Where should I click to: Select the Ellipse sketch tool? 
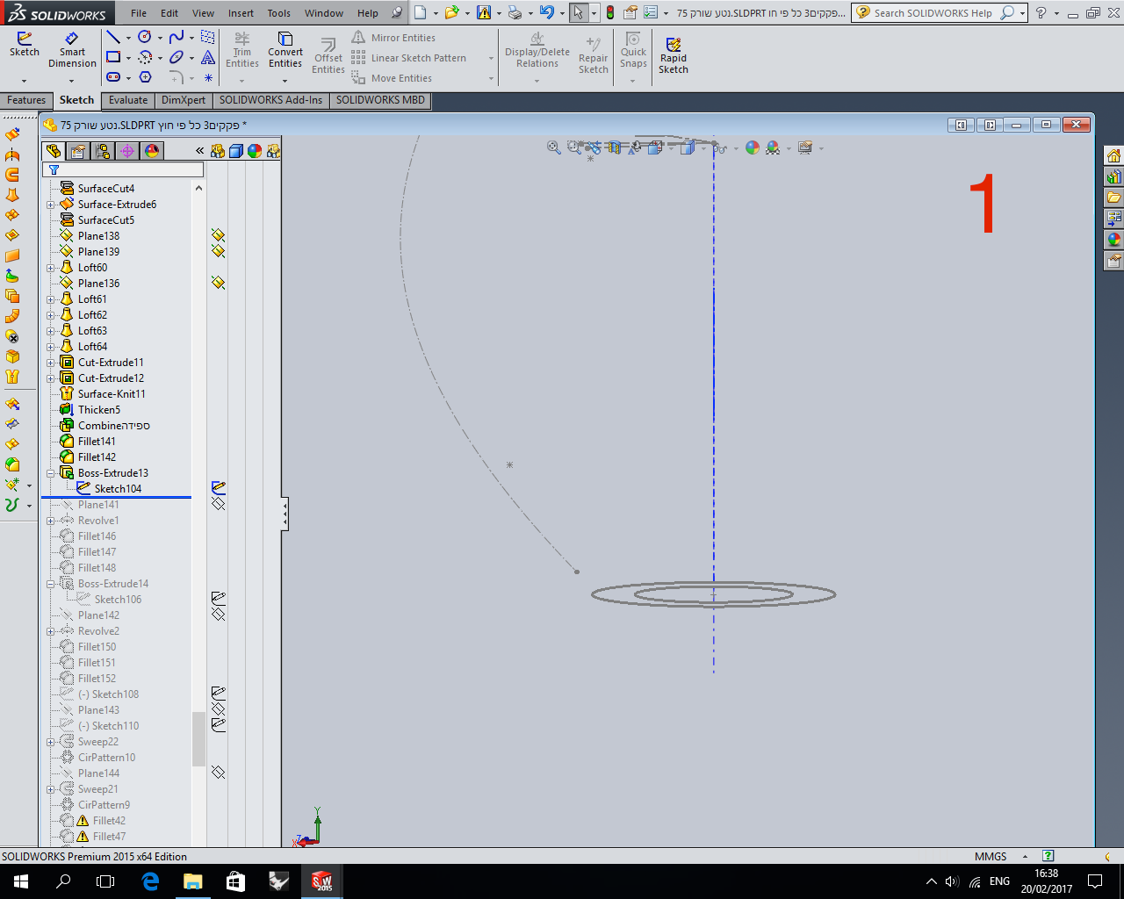(177, 57)
